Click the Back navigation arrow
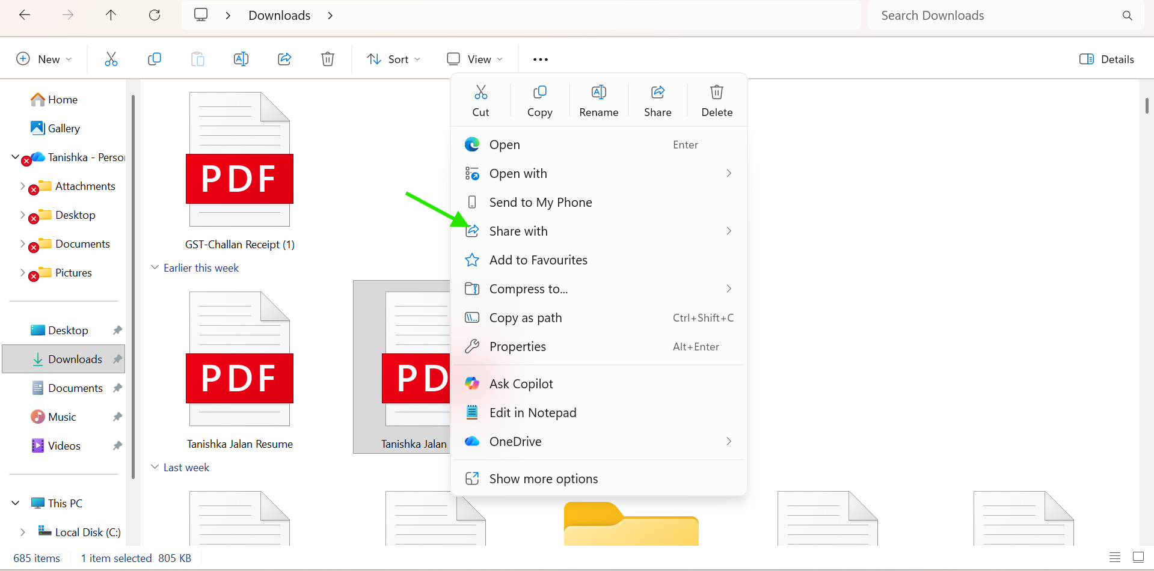This screenshot has width=1154, height=571. [x=25, y=16]
